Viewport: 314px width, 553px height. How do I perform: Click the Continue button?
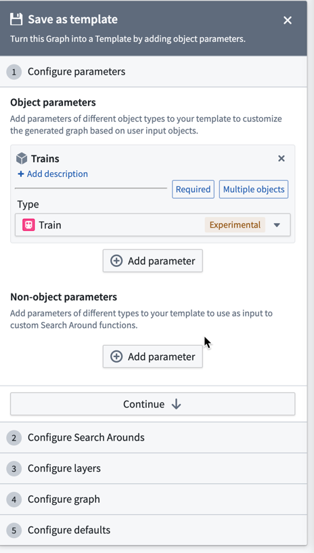point(153,404)
